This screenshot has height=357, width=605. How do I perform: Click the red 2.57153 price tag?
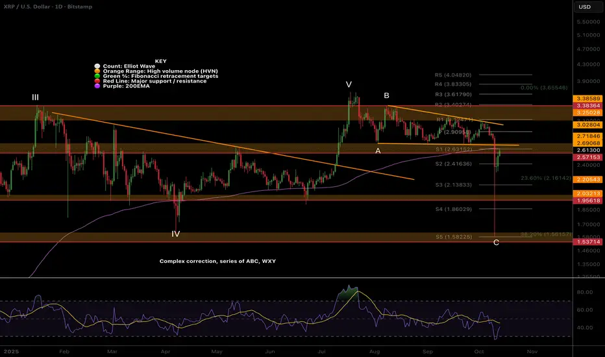pos(588,158)
